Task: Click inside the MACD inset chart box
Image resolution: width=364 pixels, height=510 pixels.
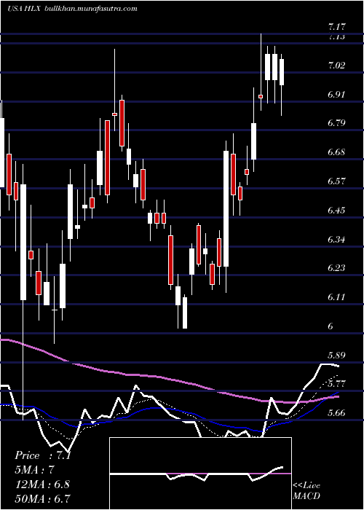Action: [200, 474]
